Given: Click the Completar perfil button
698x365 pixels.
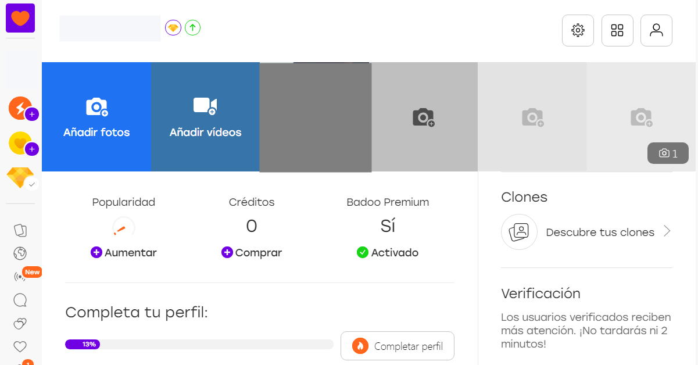Looking at the screenshot, I should click(398, 346).
